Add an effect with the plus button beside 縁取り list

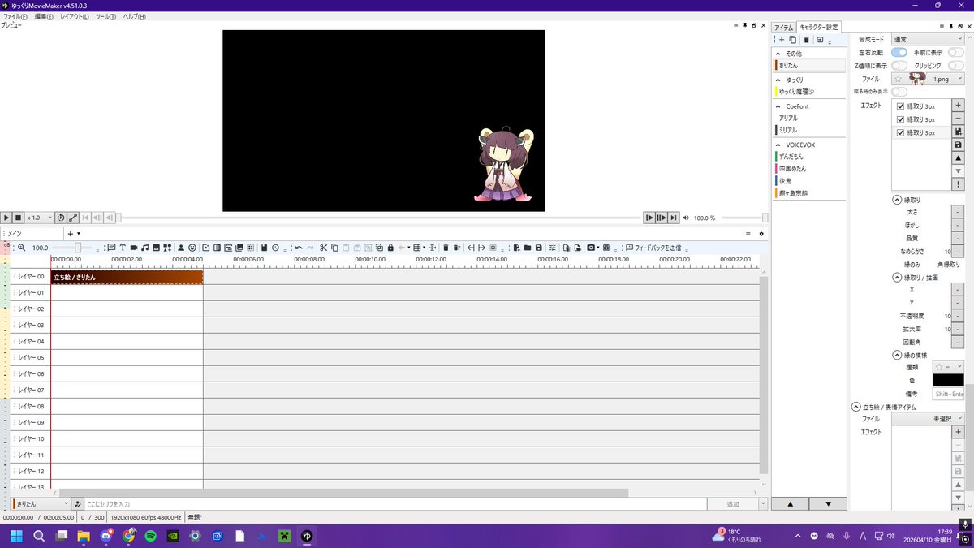point(958,106)
